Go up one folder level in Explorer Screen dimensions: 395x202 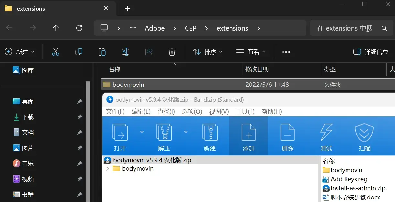pos(56,28)
